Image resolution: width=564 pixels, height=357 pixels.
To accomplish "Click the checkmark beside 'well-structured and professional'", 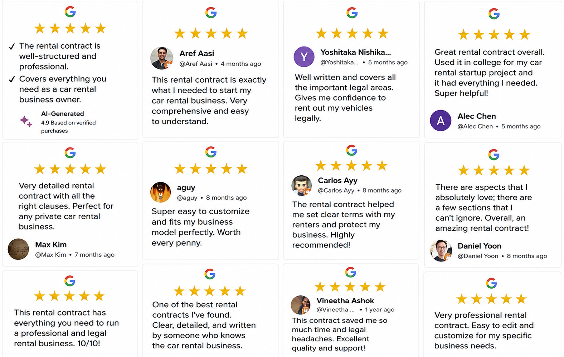I will coord(12,47).
